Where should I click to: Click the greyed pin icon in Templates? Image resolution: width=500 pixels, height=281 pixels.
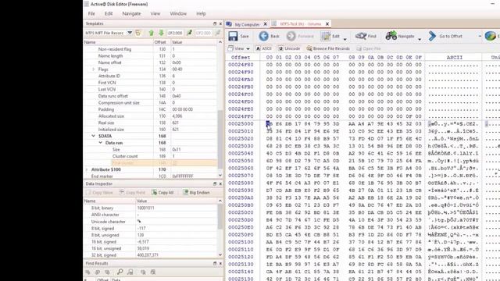click(x=217, y=33)
